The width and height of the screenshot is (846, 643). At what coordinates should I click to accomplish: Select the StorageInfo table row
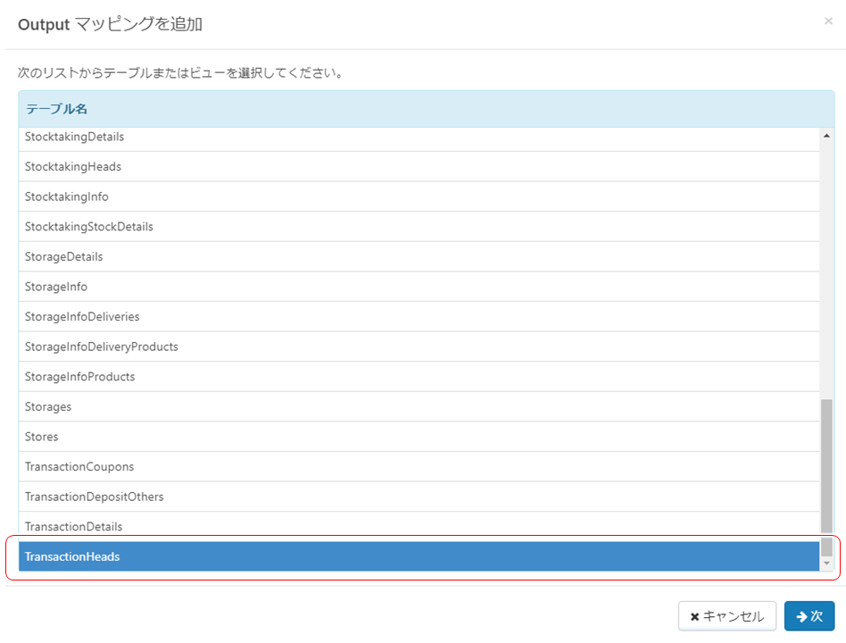click(357, 286)
